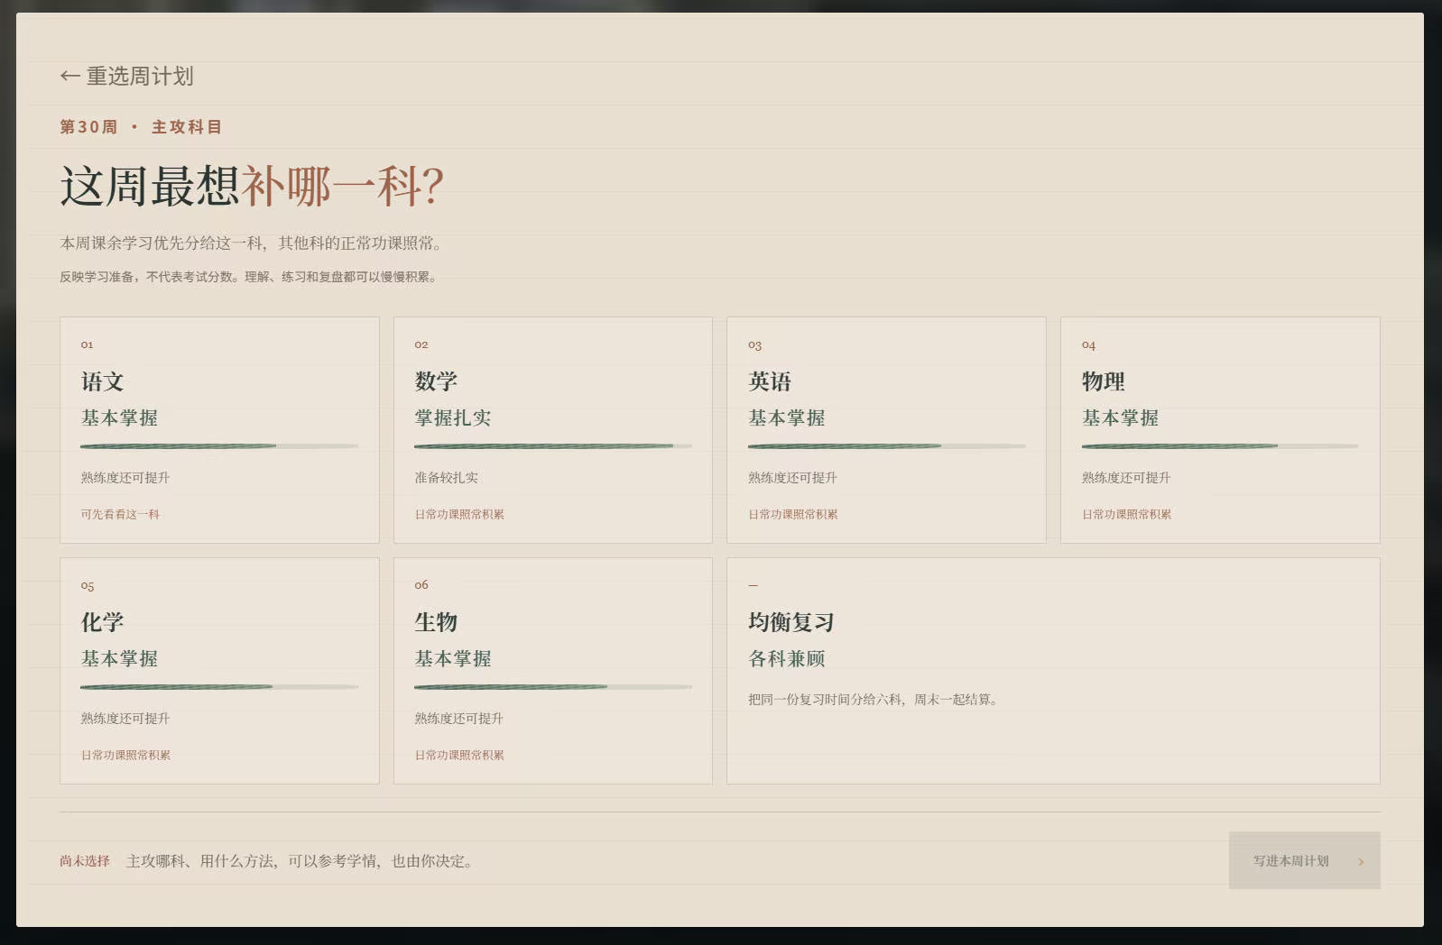Click the 第30周 · 主攻科目 label
Viewport: 1442px width, 945px height.
coord(141,127)
